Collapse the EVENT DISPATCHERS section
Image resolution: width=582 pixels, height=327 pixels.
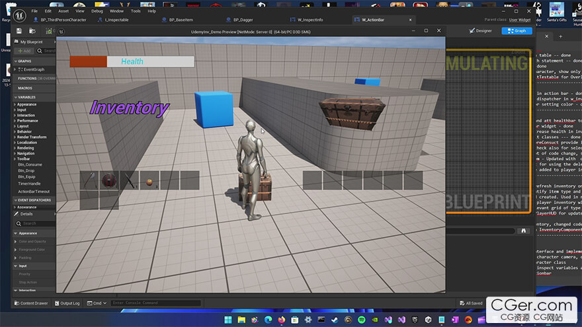pos(16,200)
